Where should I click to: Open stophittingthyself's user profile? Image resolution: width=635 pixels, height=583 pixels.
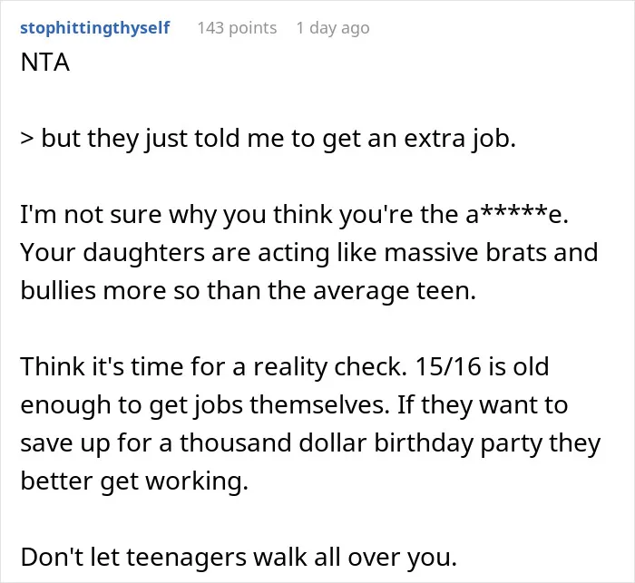tap(94, 28)
